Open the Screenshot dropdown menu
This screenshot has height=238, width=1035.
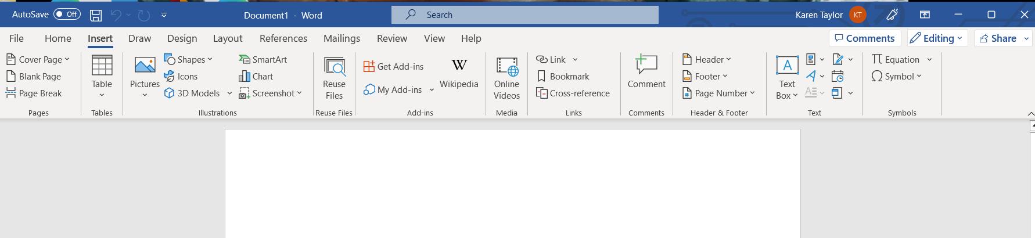pyautogui.click(x=270, y=93)
